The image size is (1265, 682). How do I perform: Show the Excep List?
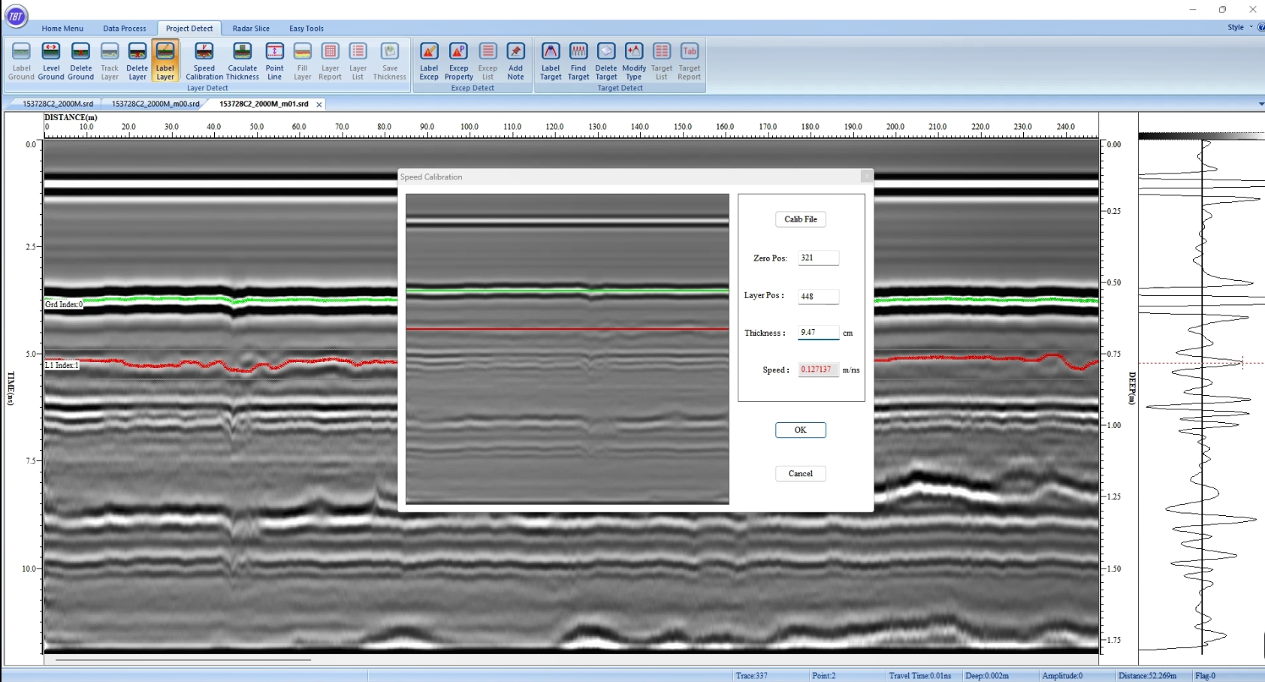click(x=488, y=61)
